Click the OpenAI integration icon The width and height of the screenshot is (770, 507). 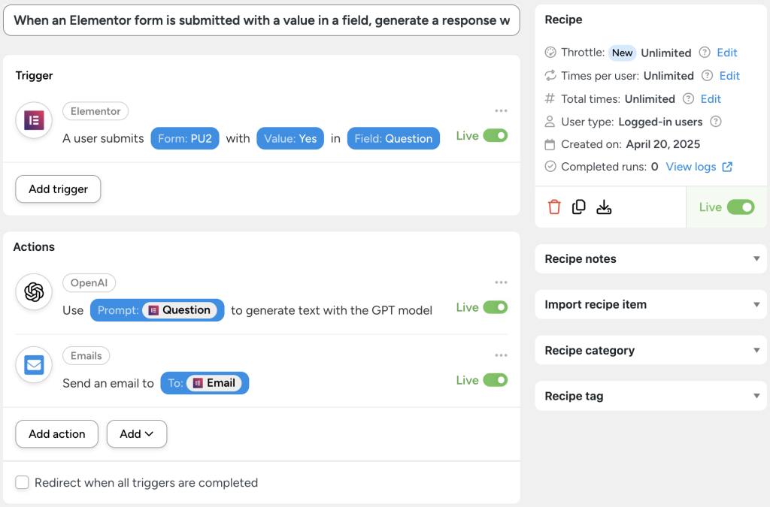point(33,292)
